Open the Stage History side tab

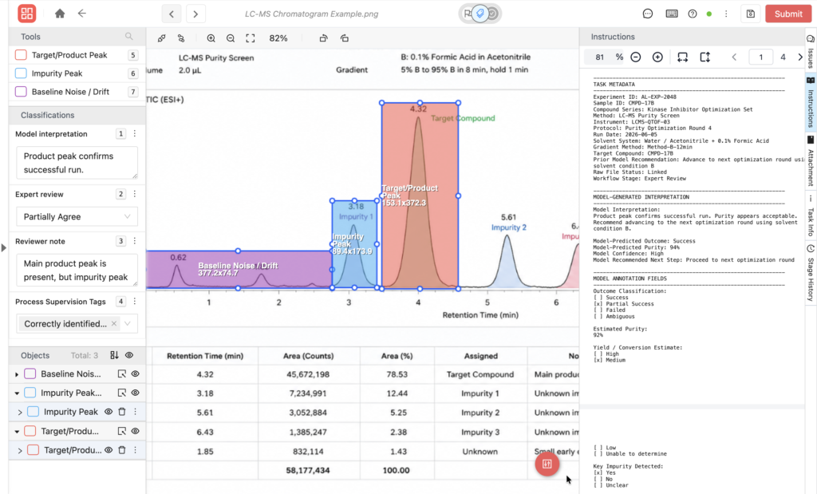click(811, 273)
